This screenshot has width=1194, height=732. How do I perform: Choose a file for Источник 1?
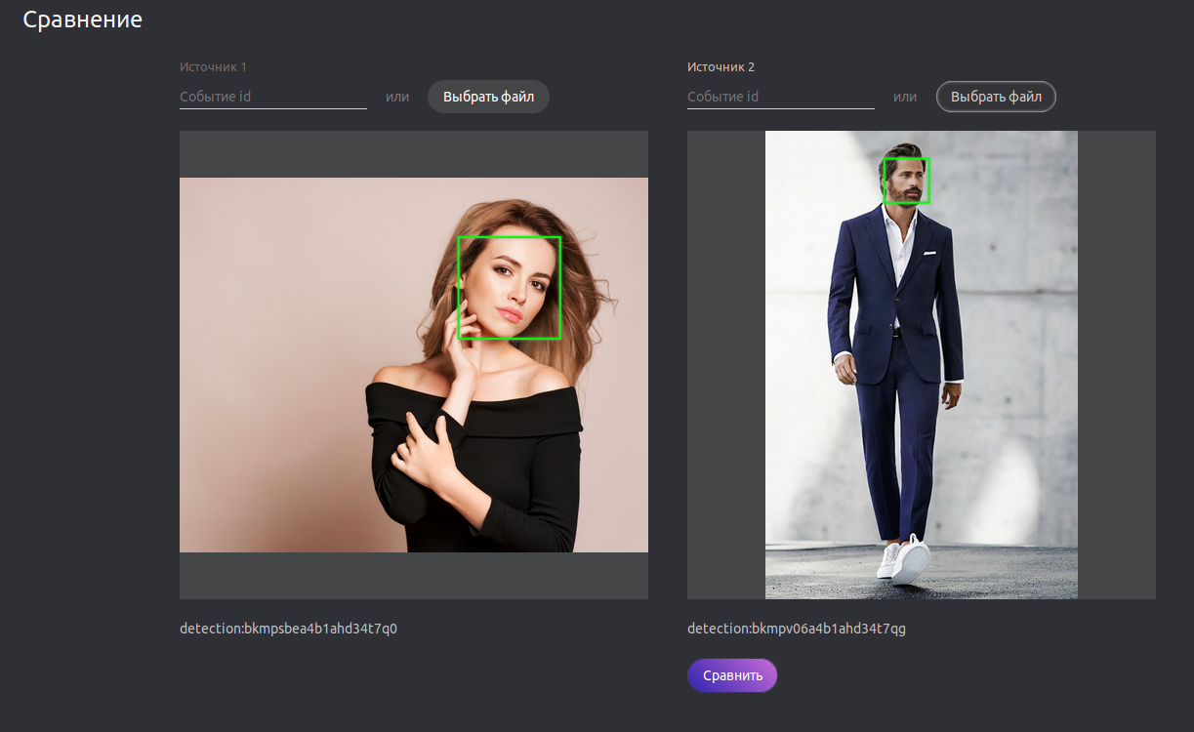coord(488,97)
